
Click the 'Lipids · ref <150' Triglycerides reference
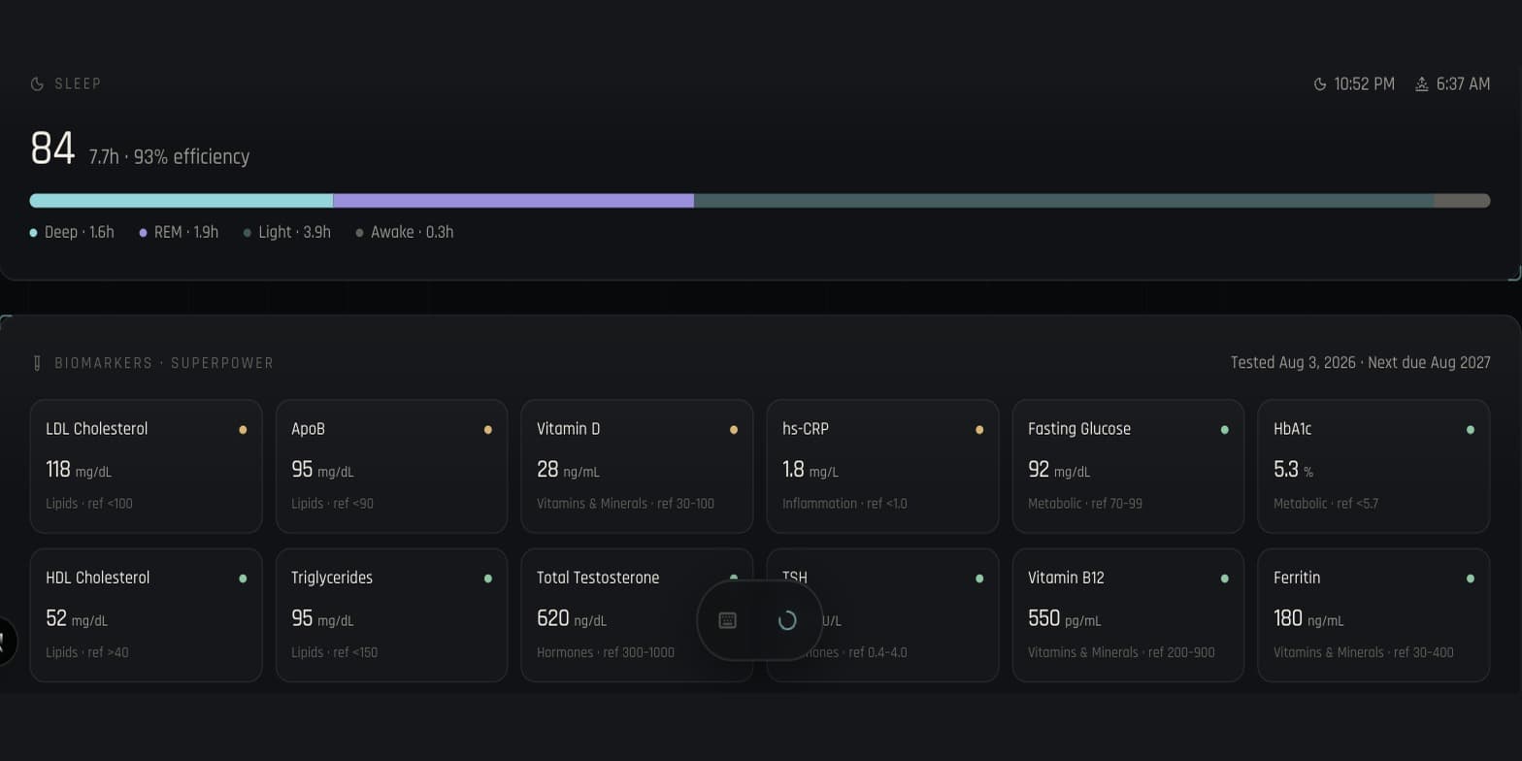pyautogui.click(x=335, y=653)
